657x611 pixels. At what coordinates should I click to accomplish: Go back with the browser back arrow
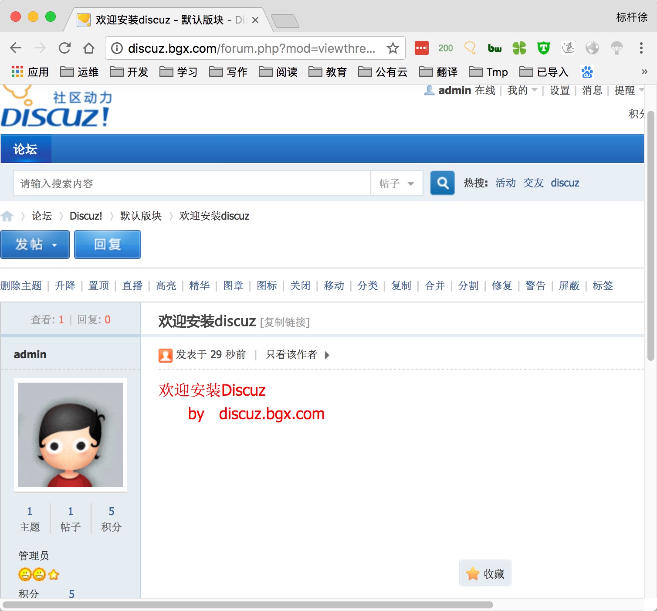[16, 48]
